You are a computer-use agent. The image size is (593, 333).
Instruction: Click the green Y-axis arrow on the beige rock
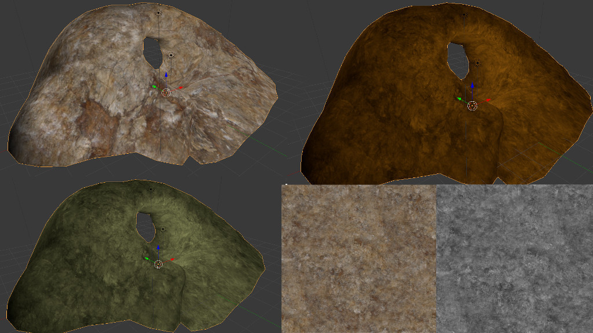point(154,87)
